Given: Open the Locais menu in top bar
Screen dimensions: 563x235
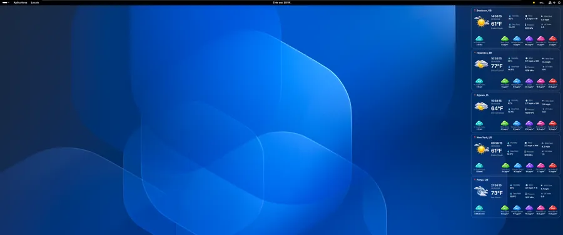Looking at the screenshot, I should 35,2.
